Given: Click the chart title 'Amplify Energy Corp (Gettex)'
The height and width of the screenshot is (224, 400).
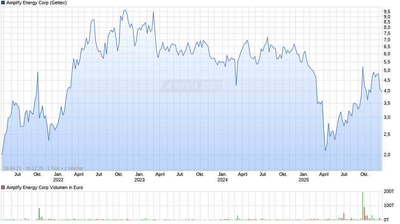Looking at the screenshot, I should pos(37,3).
